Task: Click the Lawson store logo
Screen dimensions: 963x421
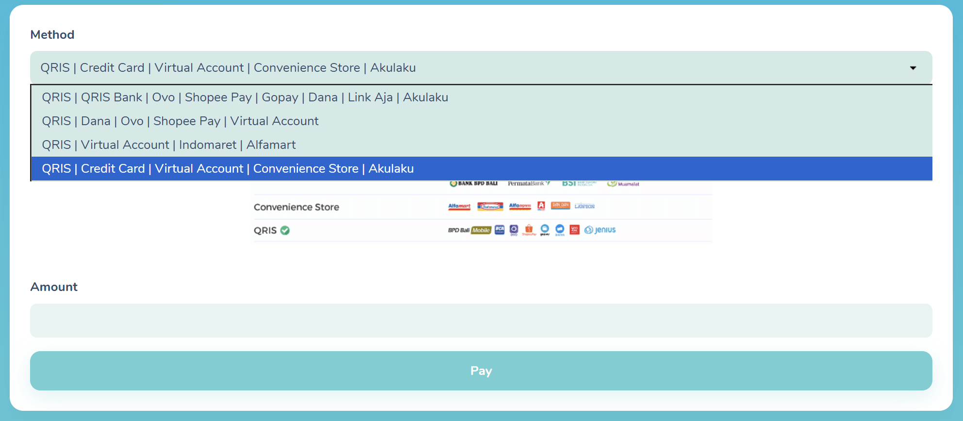Action: tap(584, 206)
